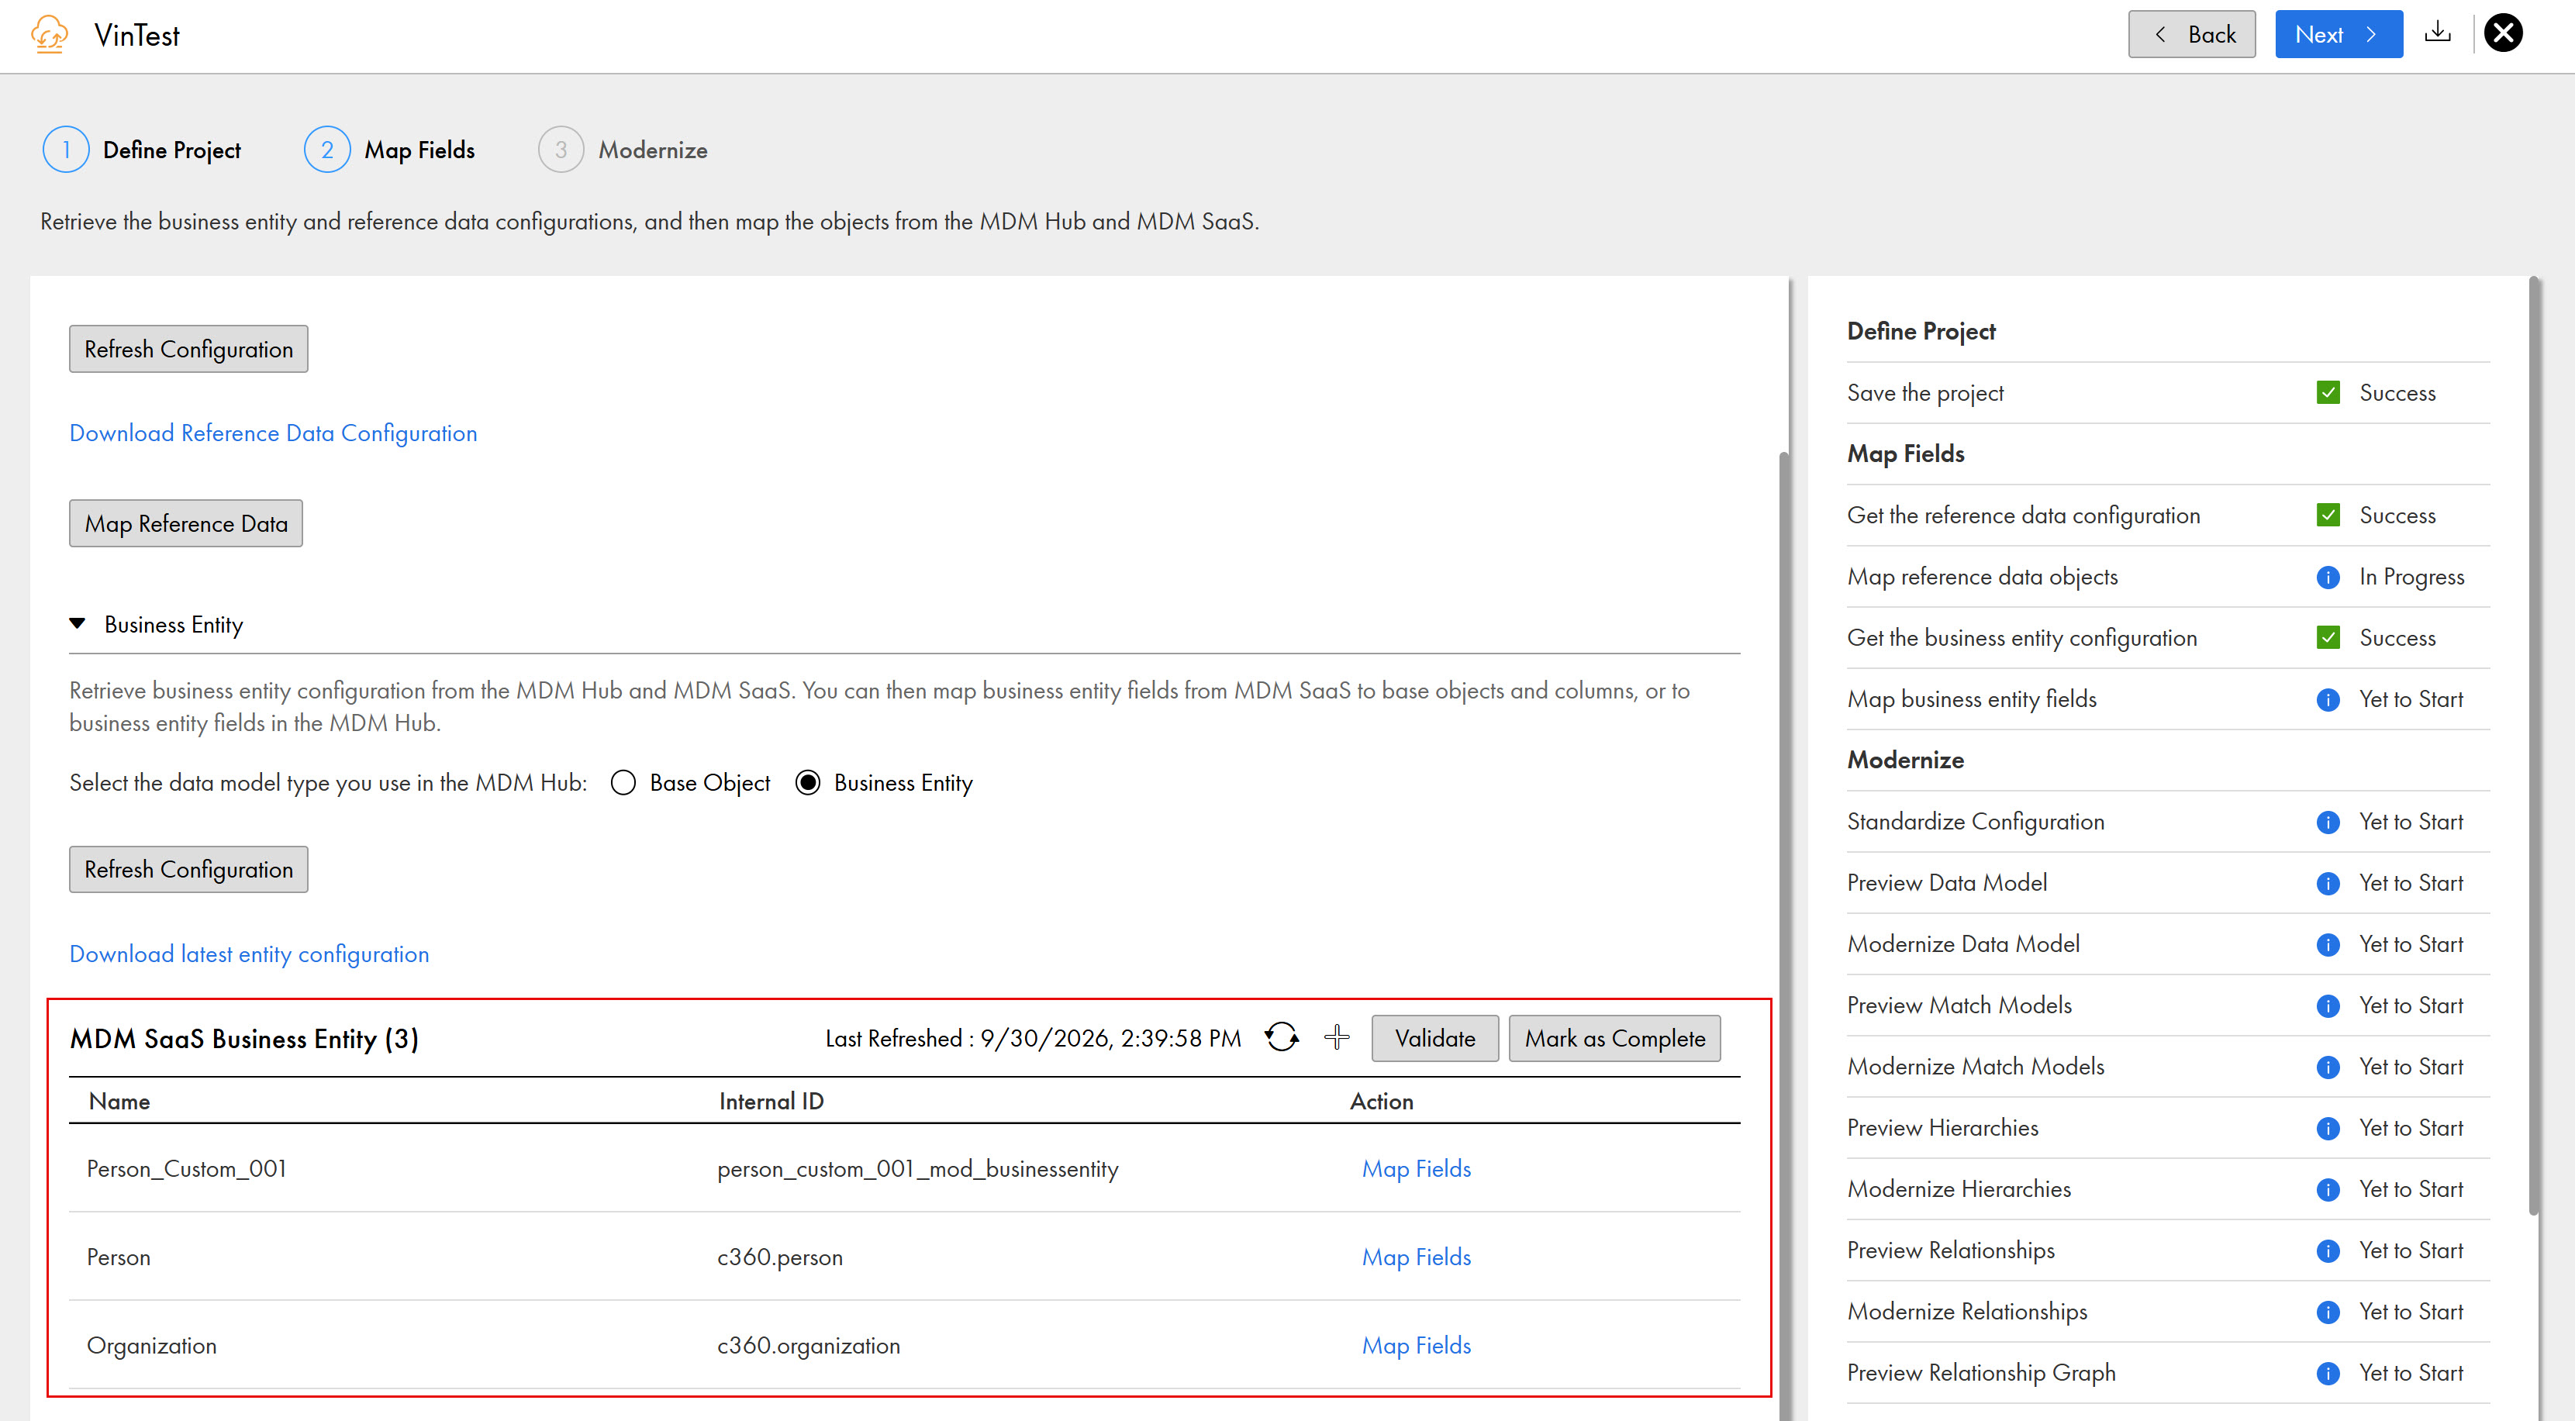The width and height of the screenshot is (2575, 1421).
Task: Click info icon next to Modernize Data Model
Action: (2328, 944)
